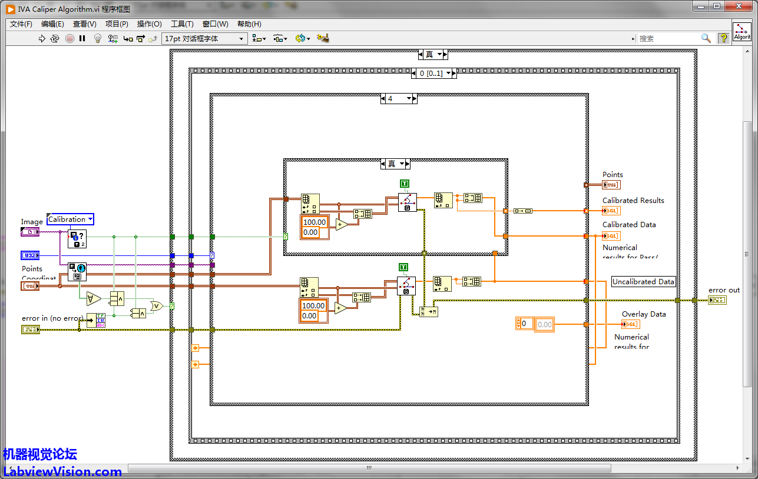Click the Run Continuously button

pyautogui.click(x=55, y=39)
